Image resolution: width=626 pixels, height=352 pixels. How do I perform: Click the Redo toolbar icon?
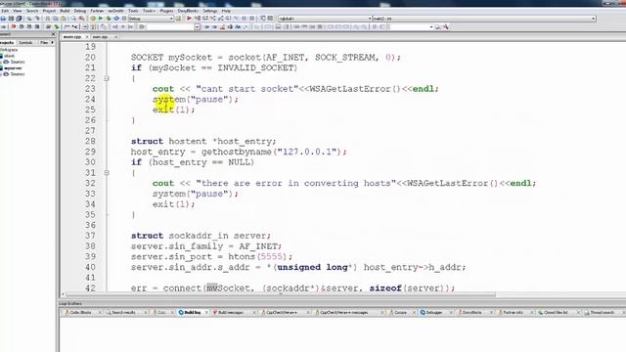37,19
